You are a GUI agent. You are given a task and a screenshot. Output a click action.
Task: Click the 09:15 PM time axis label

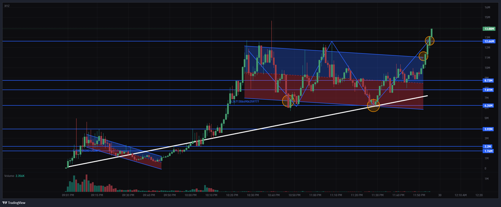pyautogui.click(x=96, y=195)
